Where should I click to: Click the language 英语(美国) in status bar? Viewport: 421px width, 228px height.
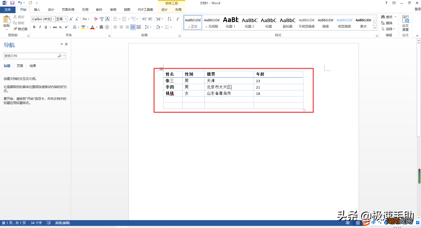coord(62,223)
